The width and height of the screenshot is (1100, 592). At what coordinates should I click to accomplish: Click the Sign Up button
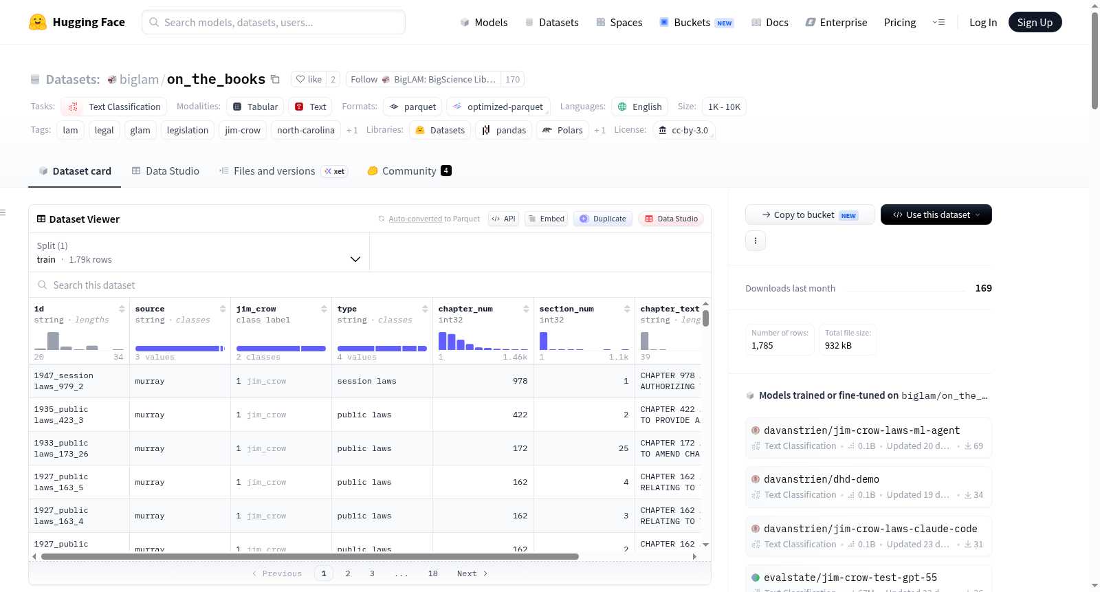[x=1035, y=22]
